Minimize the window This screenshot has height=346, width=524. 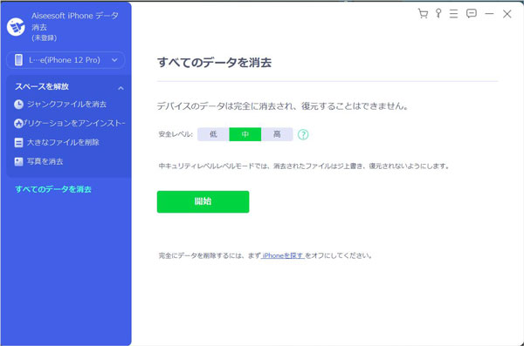[x=489, y=14]
